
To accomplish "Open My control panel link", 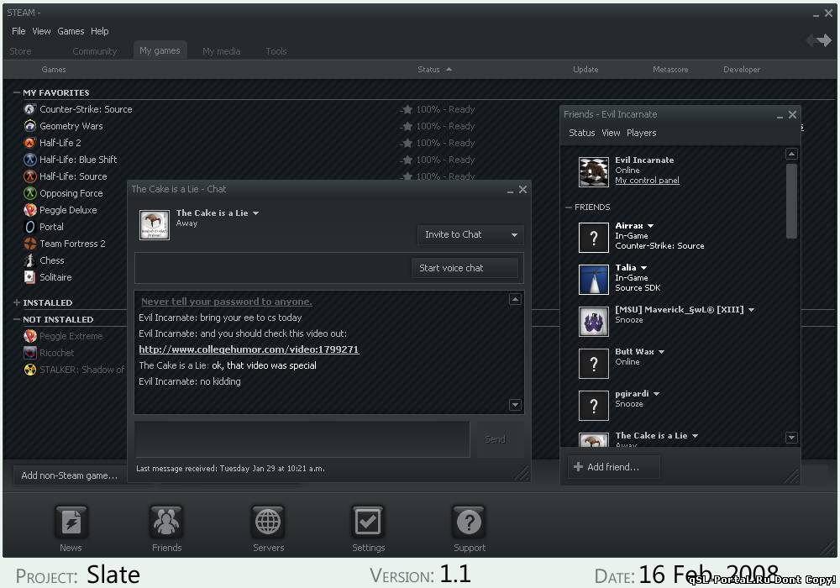I will click(647, 181).
